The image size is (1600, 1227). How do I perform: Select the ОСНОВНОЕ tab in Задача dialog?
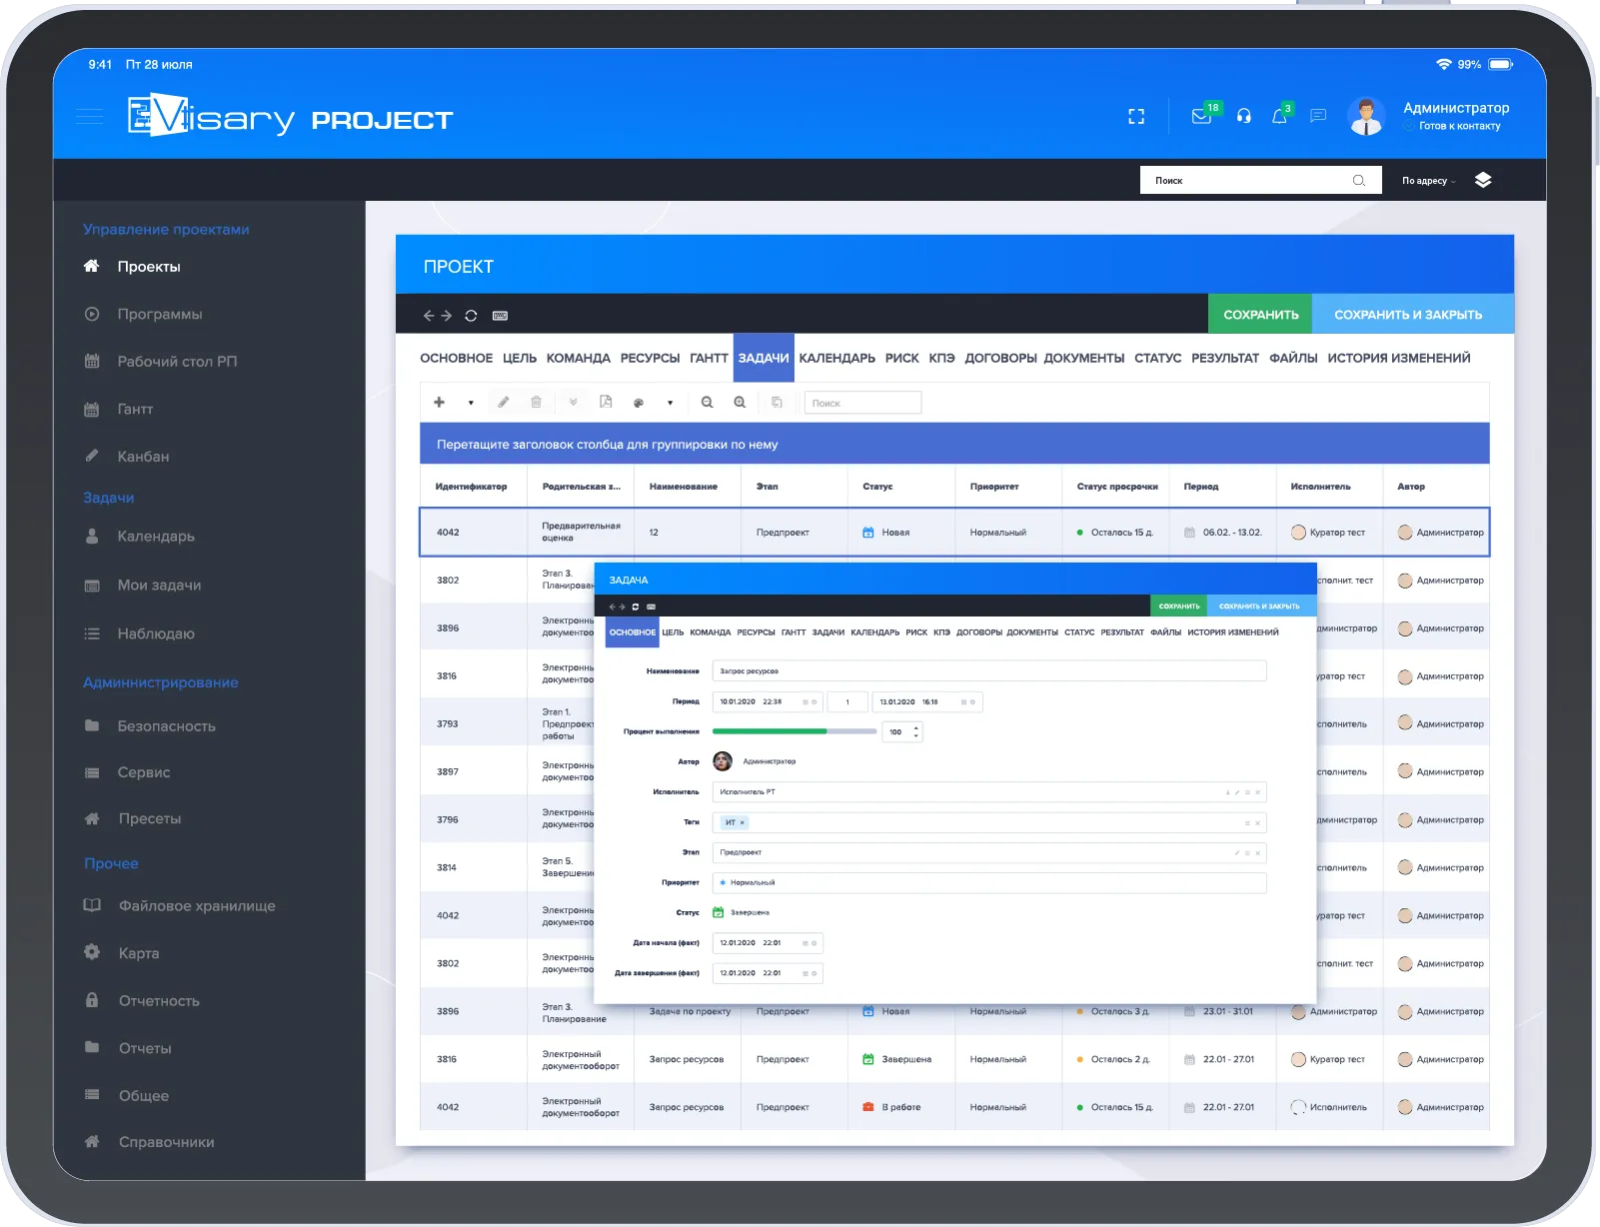point(633,632)
